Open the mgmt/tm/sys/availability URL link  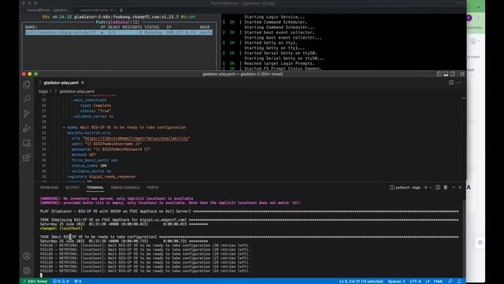click(x=136, y=139)
